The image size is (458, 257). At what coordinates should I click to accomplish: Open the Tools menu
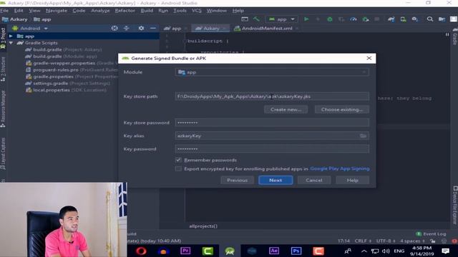(x=180, y=11)
